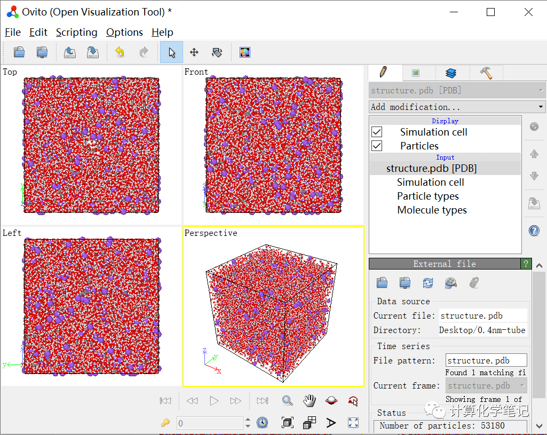This screenshot has height=435, width=547.
Task: Click the field of view tool
Action: (x=331, y=423)
